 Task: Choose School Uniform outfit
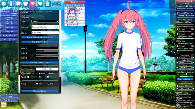tap(75, 8)
